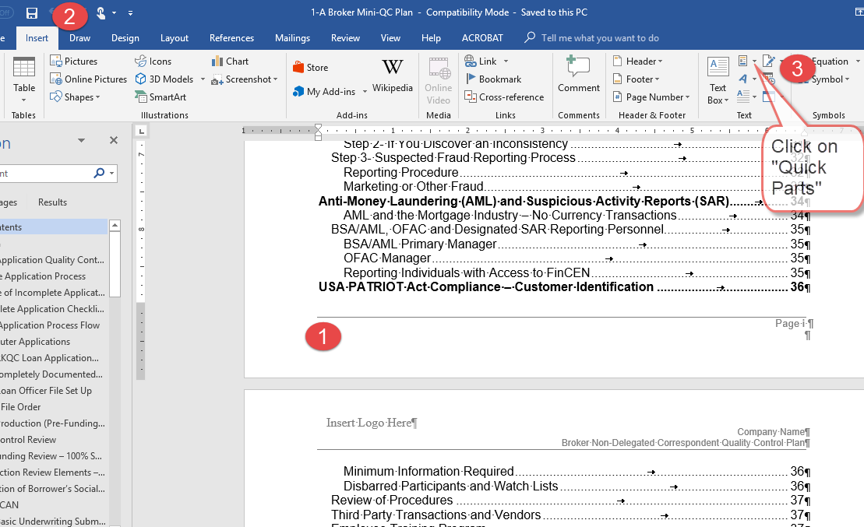
Task: Expand the Shapes dropdown
Action: click(x=76, y=97)
